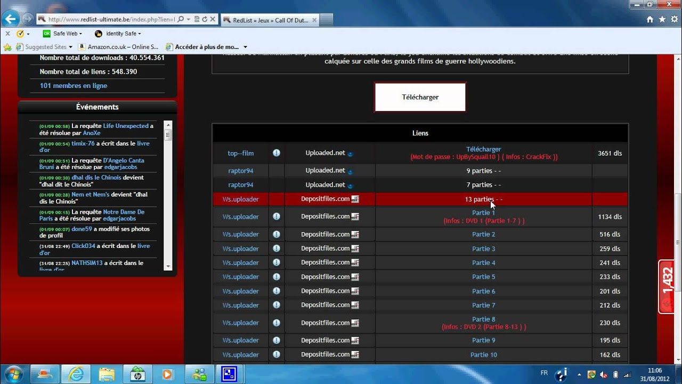682x384 pixels.
Task: Stop page loading with address bar X
Action: (x=213, y=19)
